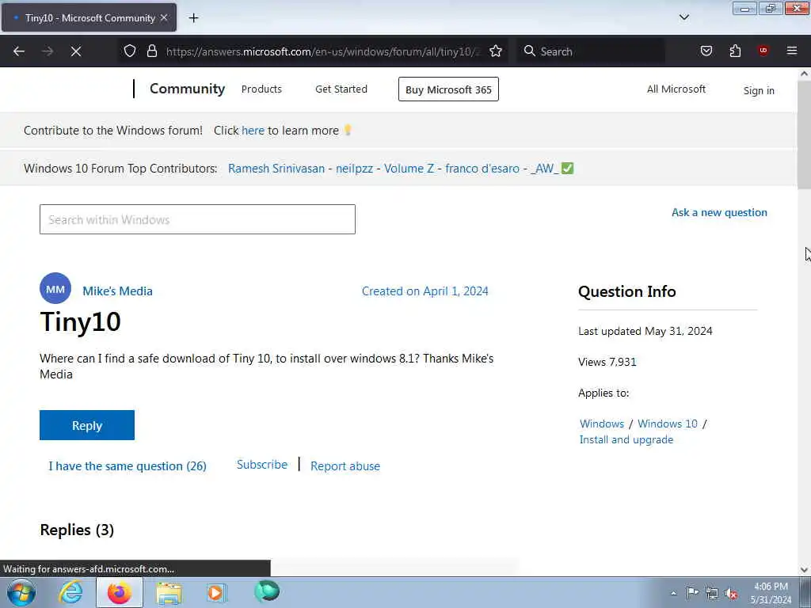Switch to the Tiny10 - Microsoft Community tab
This screenshot has height=608, width=811.
point(89,17)
